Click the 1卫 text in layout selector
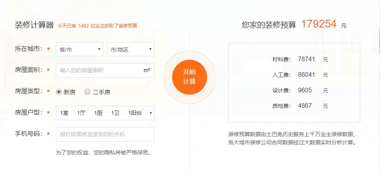Viewport: 380px width, 173px height. 116,113
